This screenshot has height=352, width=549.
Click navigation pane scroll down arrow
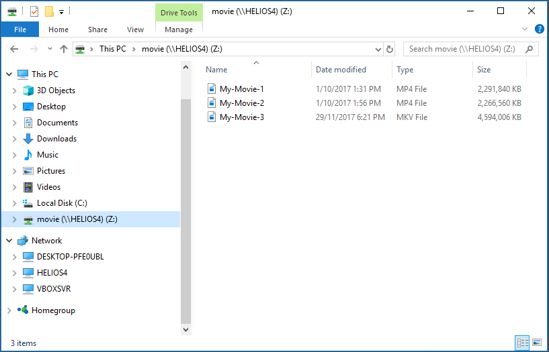pyautogui.click(x=186, y=329)
